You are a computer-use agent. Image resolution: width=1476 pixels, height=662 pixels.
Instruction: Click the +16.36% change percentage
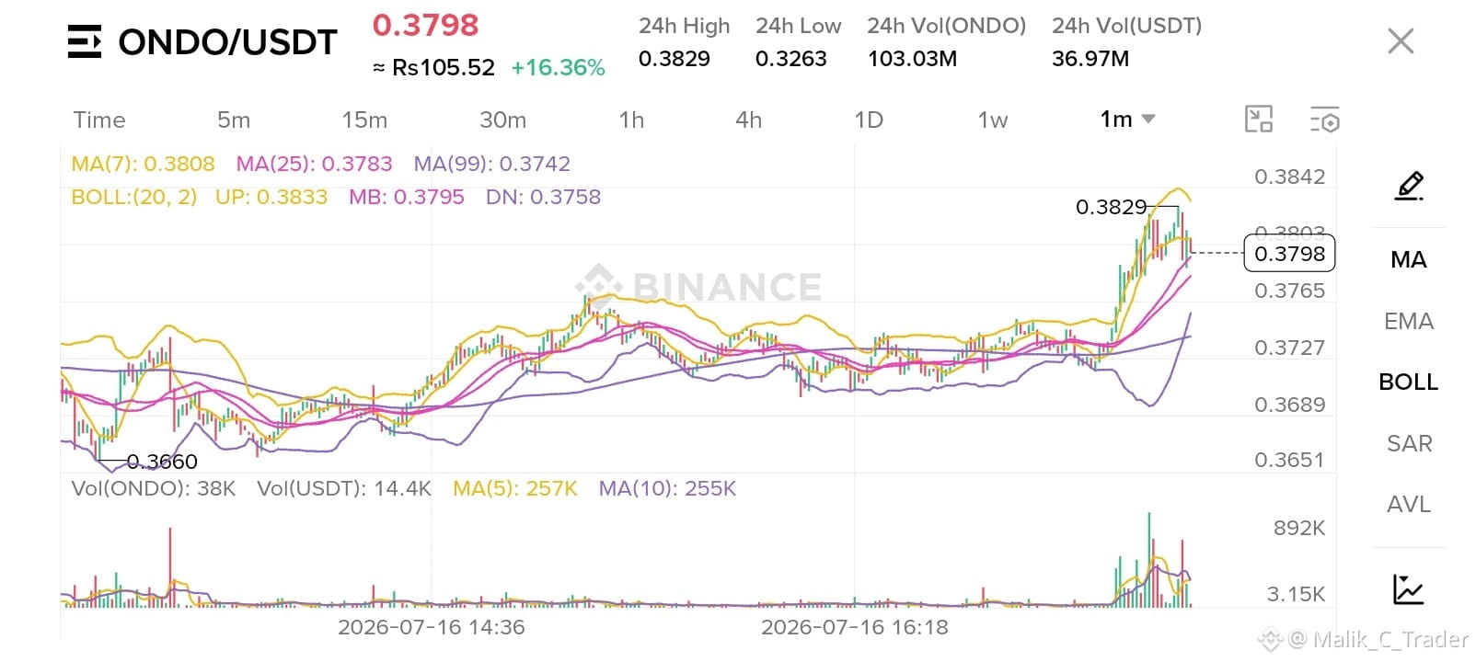coord(558,68)
